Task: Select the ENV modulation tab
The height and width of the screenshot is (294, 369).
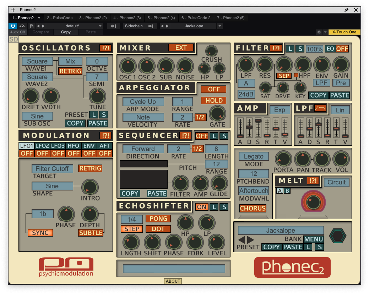Action: click(89, 146)
